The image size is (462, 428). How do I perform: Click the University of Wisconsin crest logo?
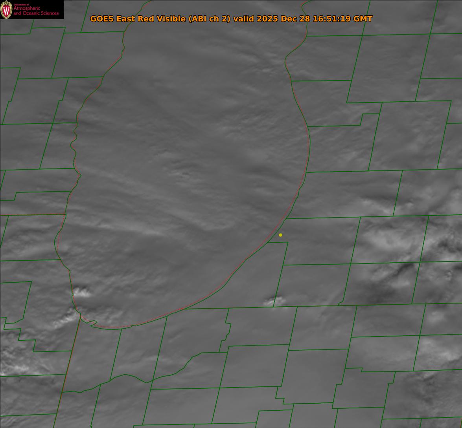click(7, 10)
